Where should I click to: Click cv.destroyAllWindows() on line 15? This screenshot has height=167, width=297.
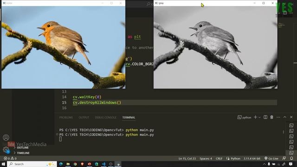click(x=97, y=103)
